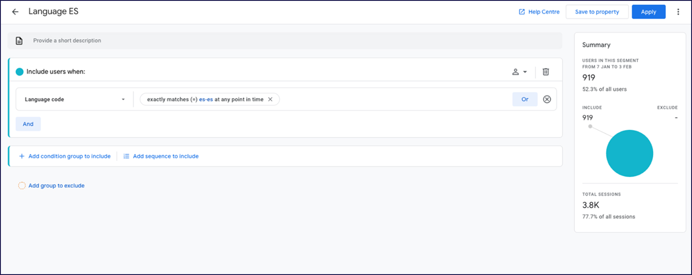Click the Include users when label

pos(55,72)
